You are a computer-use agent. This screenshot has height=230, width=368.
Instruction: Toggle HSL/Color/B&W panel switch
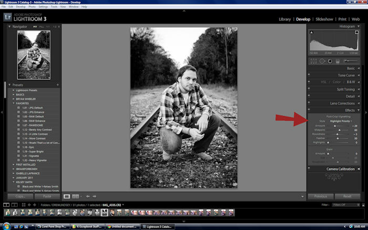pyautogui.click(x=309, y=81)
